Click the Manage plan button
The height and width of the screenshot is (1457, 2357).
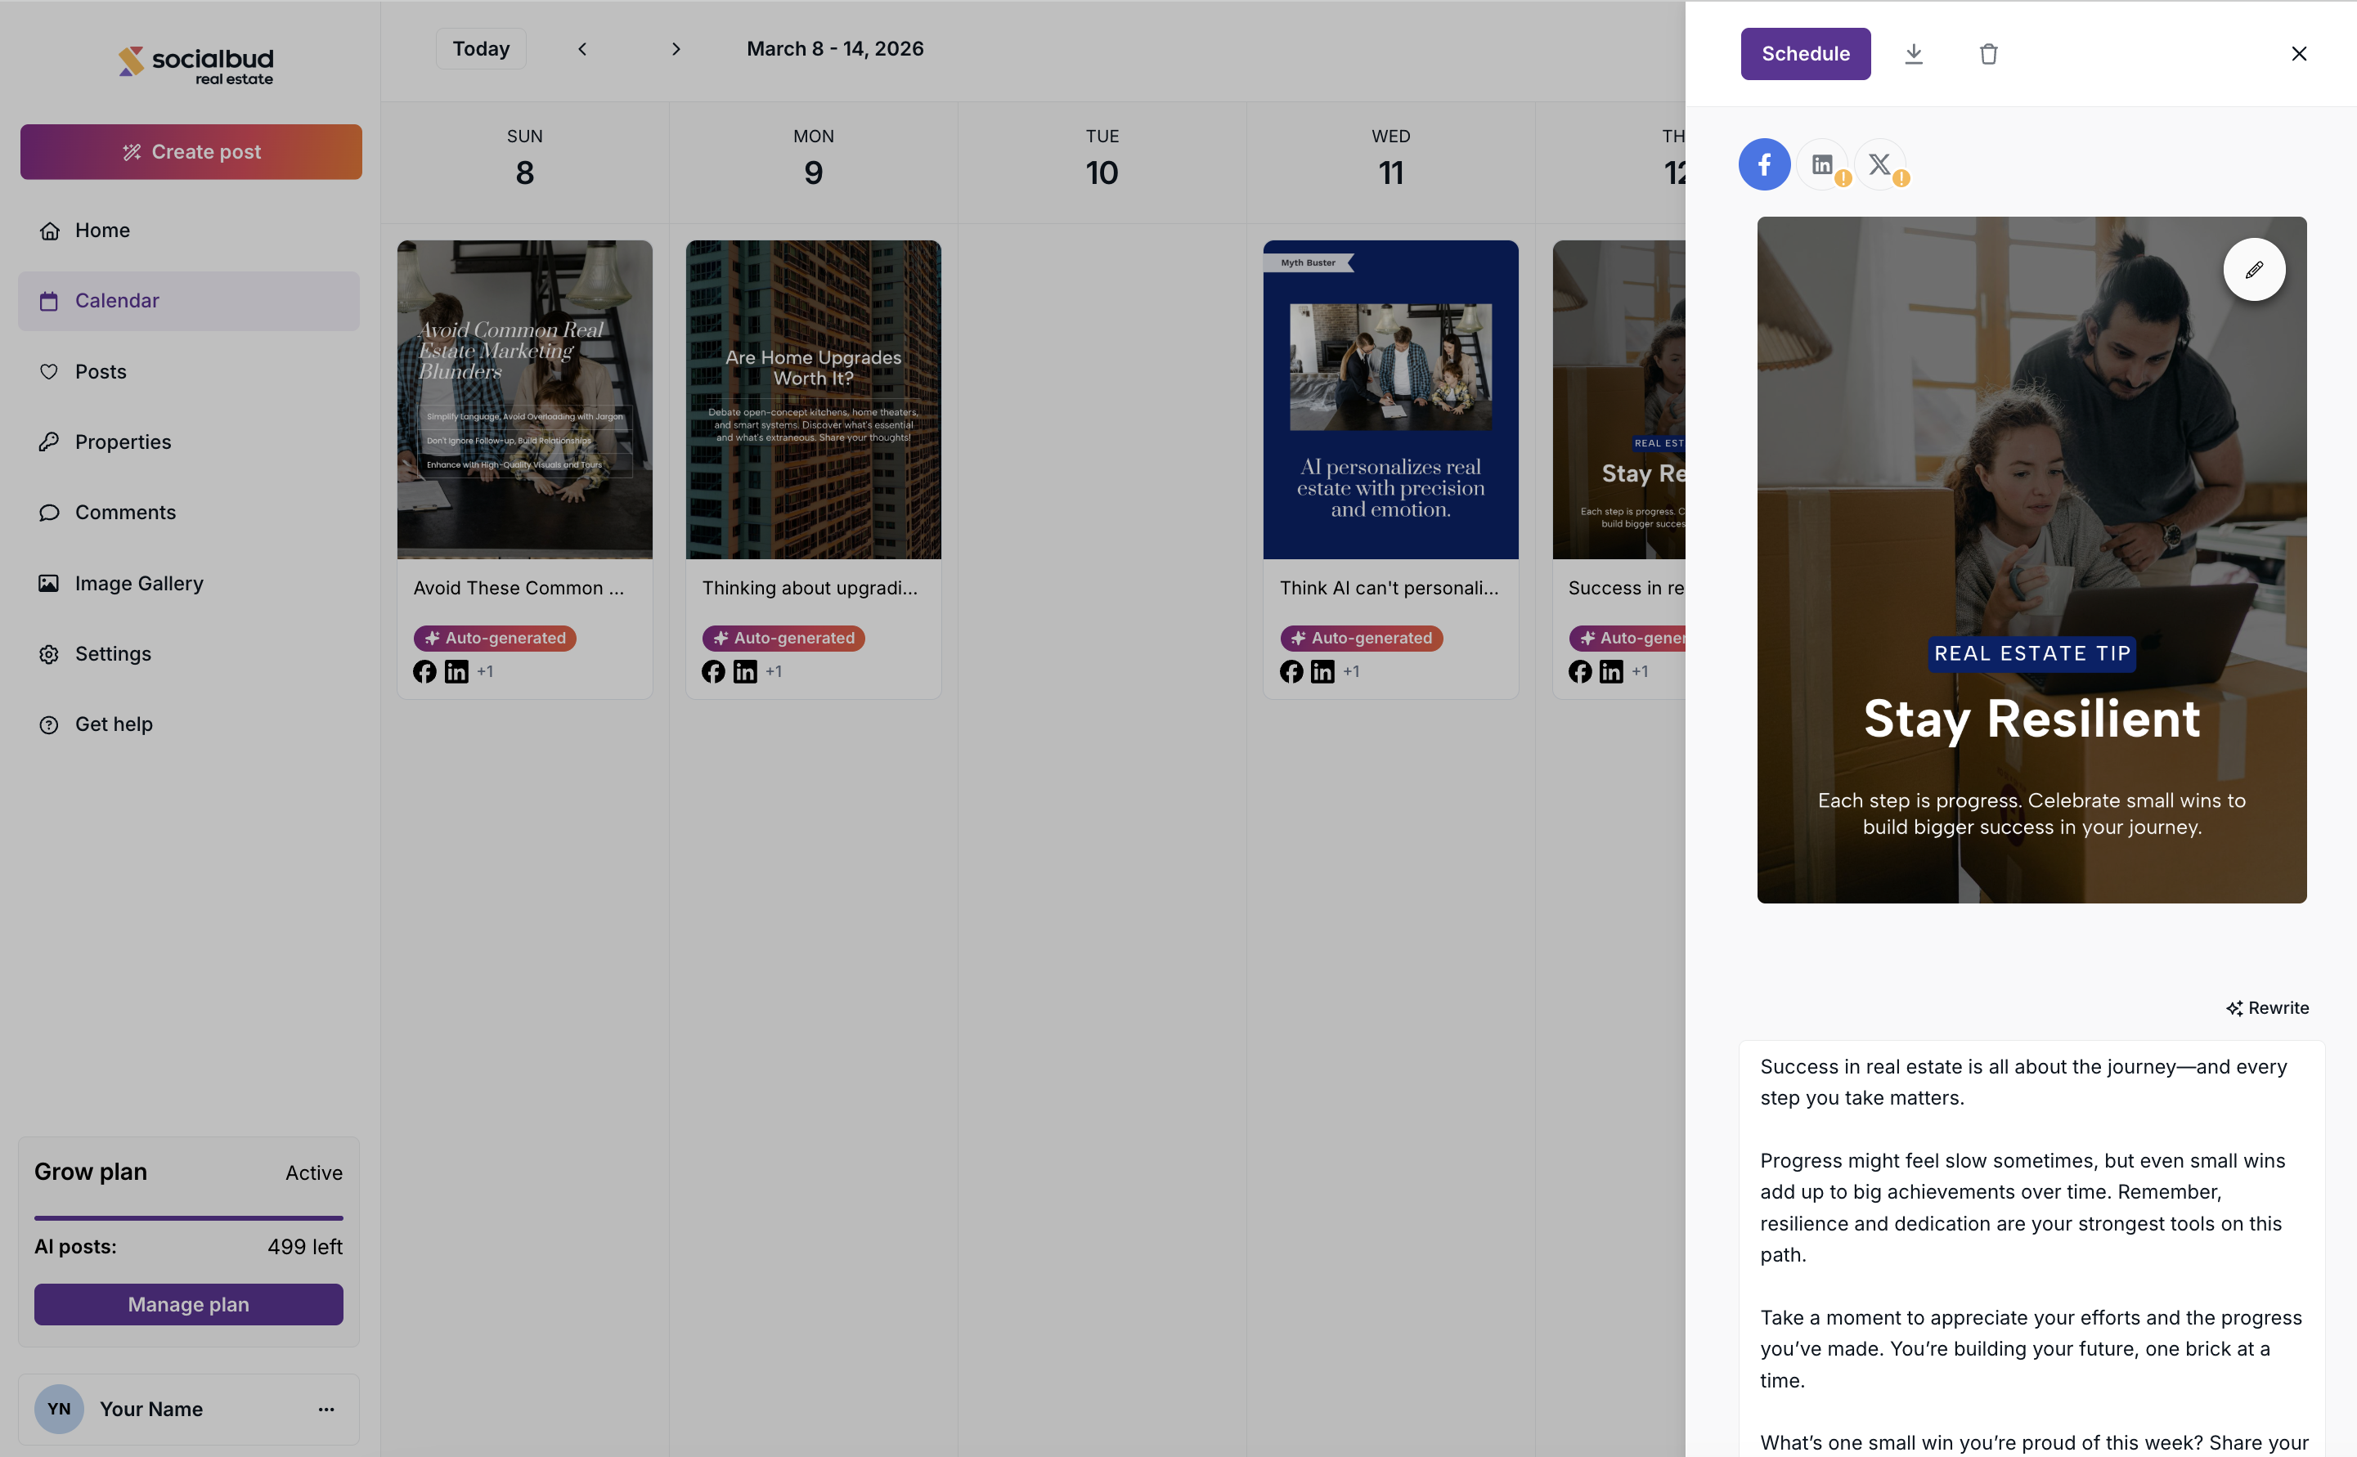[189, 1304]
